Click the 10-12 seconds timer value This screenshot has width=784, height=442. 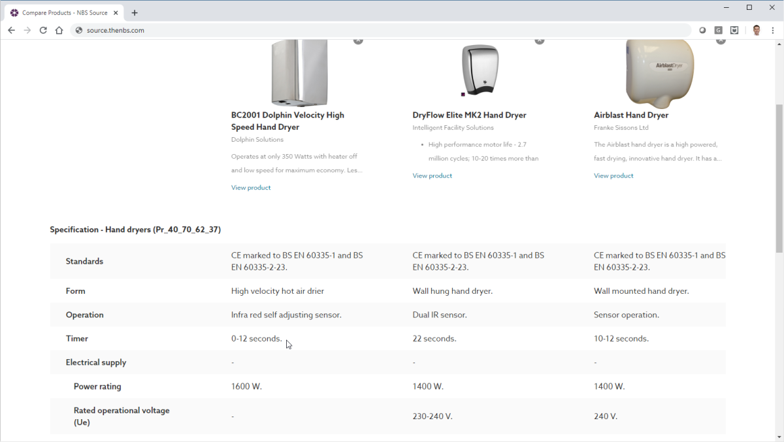tap(621, 339)
